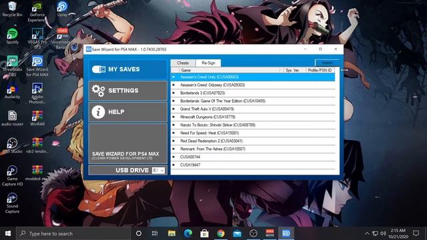Open network status in system tray
Screen dimensions: 427x240
375,233
